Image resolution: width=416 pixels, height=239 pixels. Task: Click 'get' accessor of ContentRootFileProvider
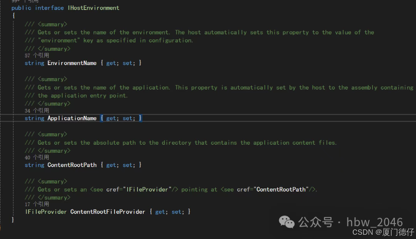pyautogui.click(x=160, y=212)
